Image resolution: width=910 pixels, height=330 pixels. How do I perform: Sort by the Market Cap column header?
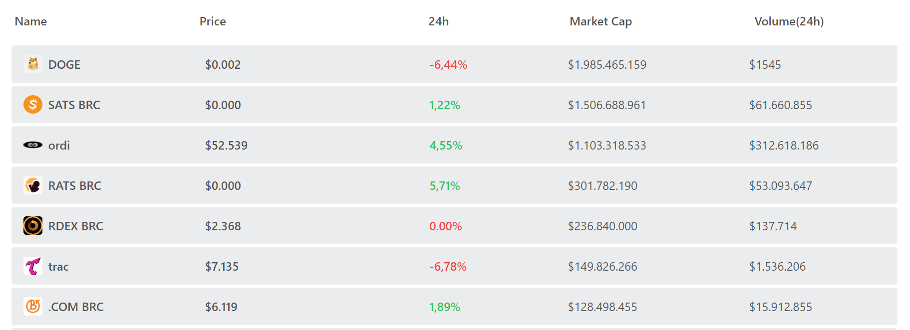pyautogui.click(x=601, y=21)
